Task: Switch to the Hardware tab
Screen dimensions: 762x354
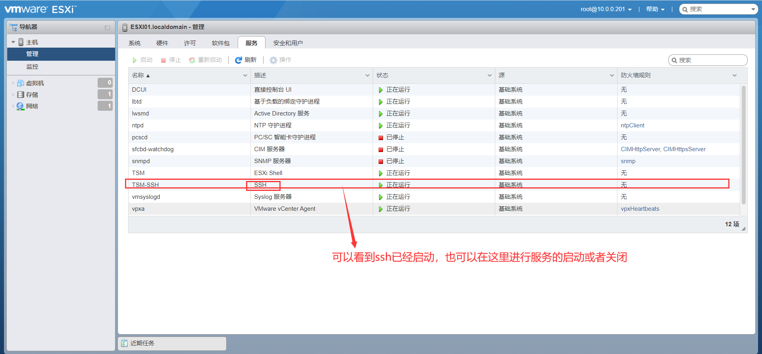Action: pyautogui.click(x=162, y=43)
